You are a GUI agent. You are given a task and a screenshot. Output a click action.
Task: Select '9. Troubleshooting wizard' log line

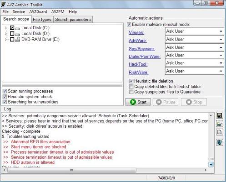25,136
